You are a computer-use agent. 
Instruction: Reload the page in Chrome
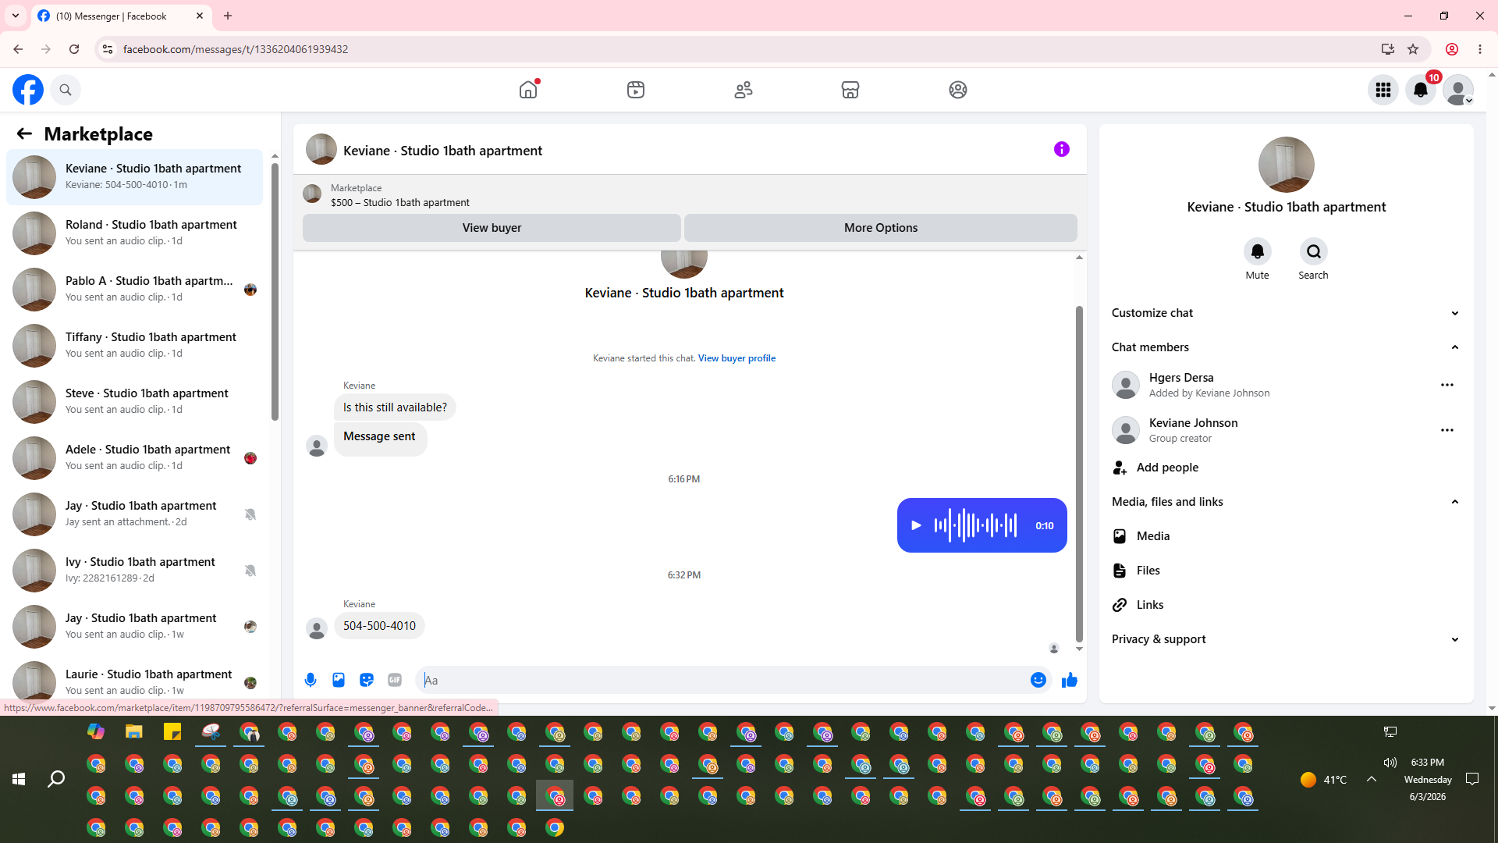click(74, 49)
